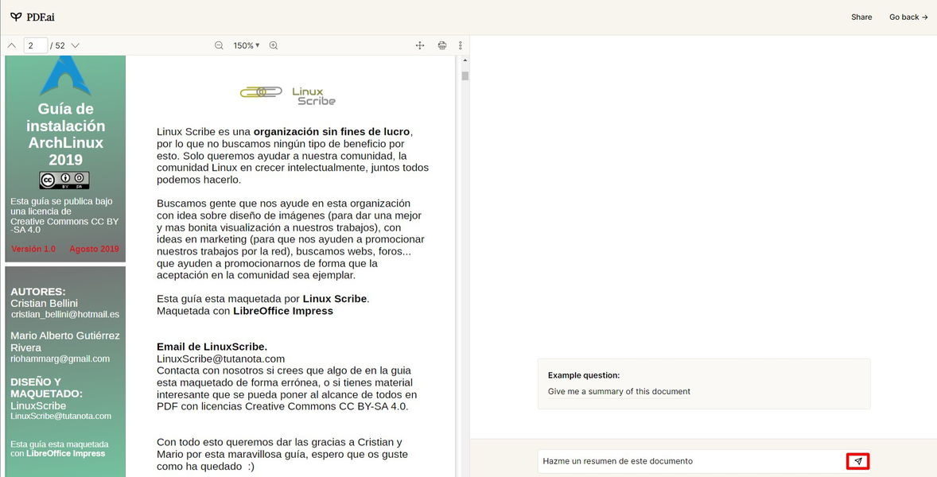Click the 'Email de LinuxScribe.' heading
Viewport: 937px width, 477px height.
[x=212, y=347]
